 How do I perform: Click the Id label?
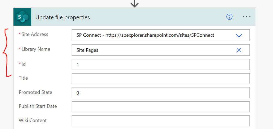[x=24, y=64]
